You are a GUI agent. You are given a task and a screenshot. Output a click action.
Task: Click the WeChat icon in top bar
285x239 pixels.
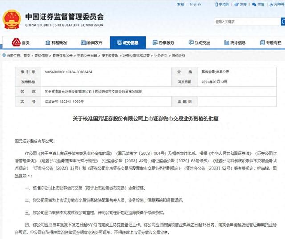click(254, 4)
